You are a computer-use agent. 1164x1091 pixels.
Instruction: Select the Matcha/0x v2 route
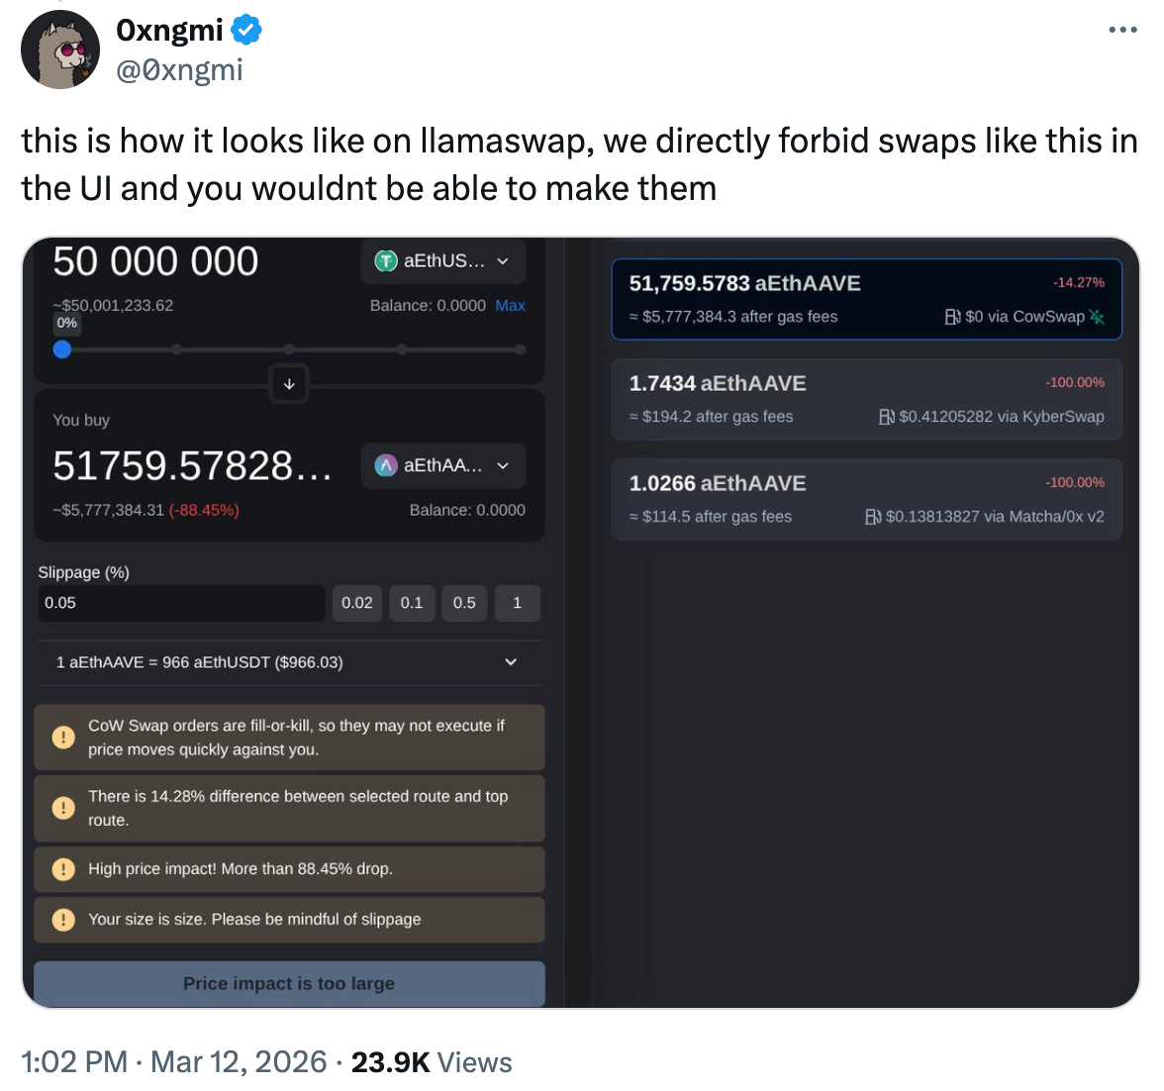(866, 499)
